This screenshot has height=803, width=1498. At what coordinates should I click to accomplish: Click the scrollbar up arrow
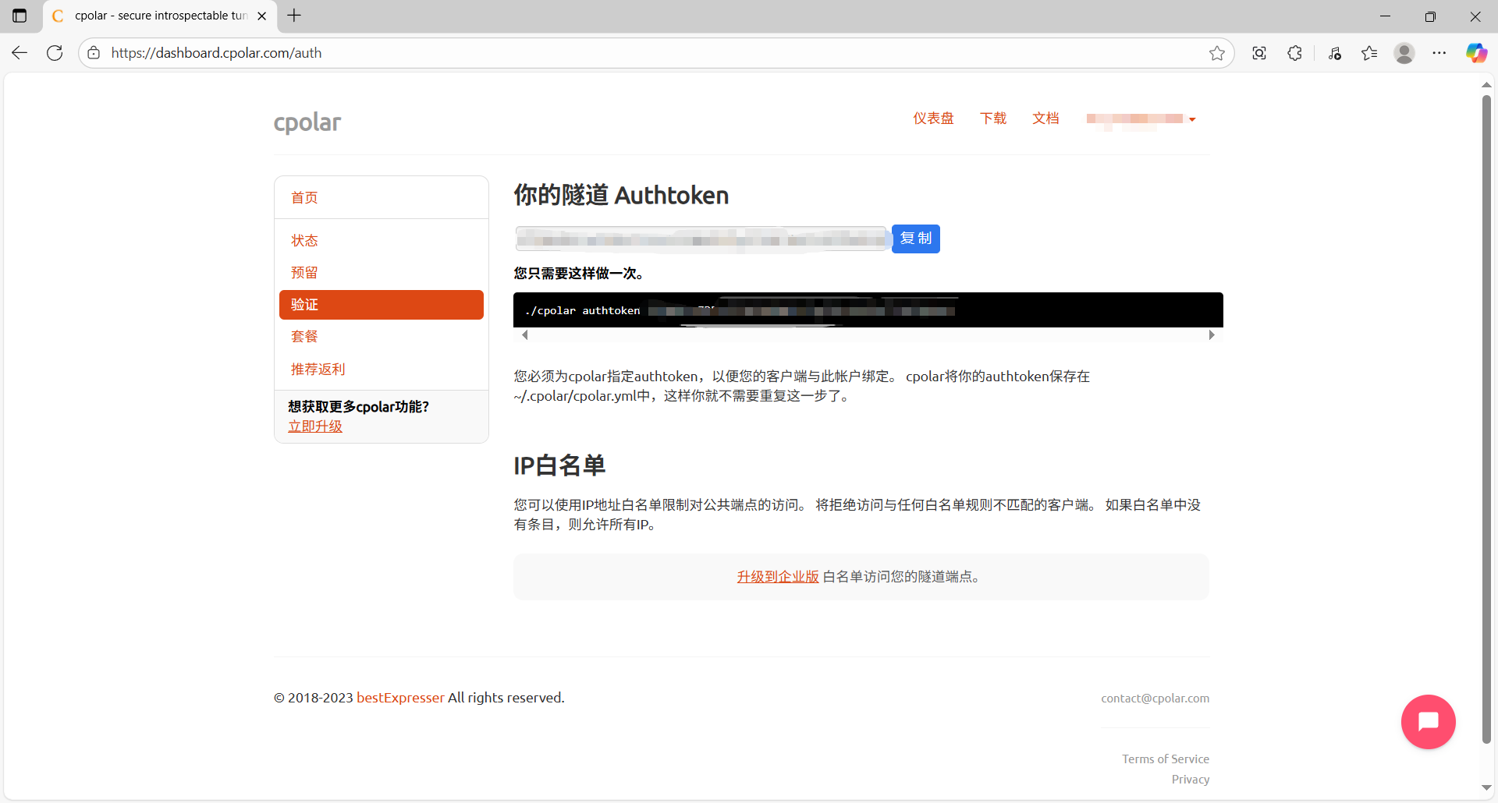click(1486, 84)
